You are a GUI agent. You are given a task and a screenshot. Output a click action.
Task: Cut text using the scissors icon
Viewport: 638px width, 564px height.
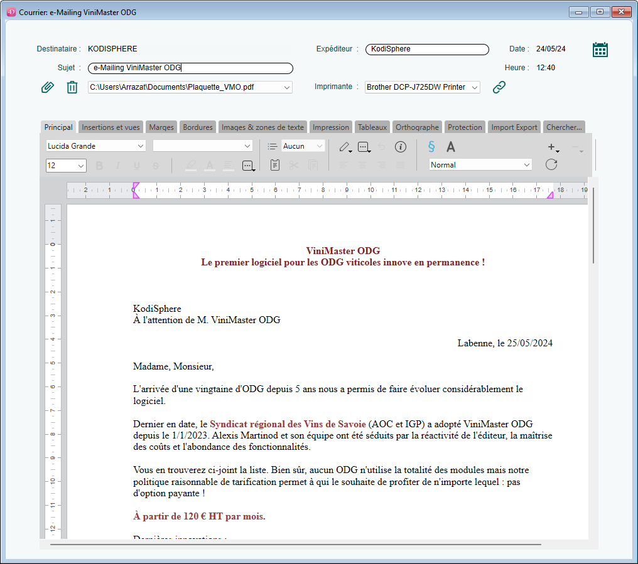click(293, 164)
